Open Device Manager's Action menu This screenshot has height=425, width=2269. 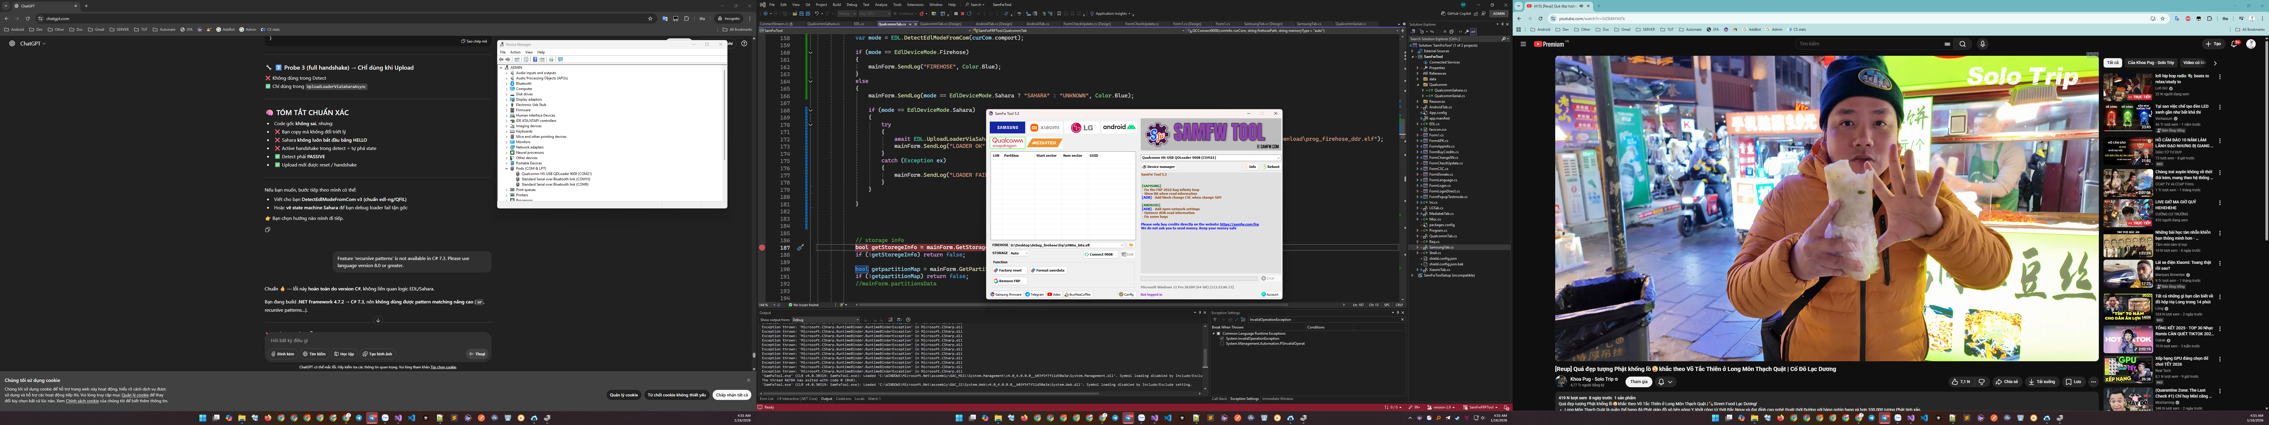point(515,52)
